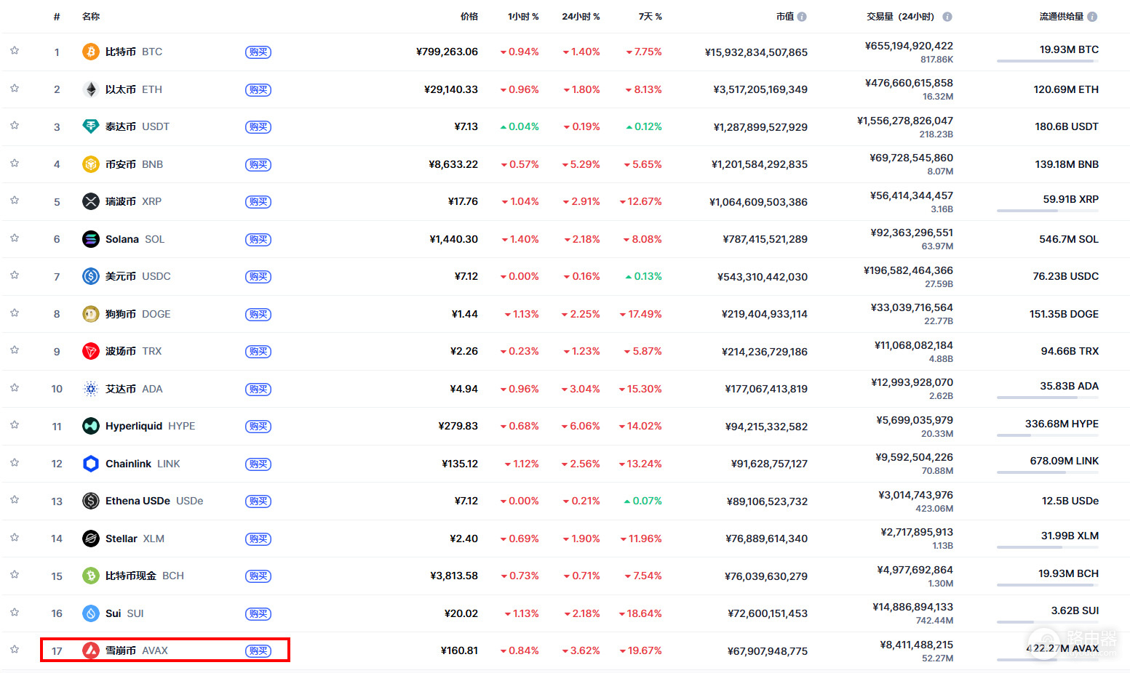
Task: Click the Chainlink LINK hexagon logo
Action: 91,464
